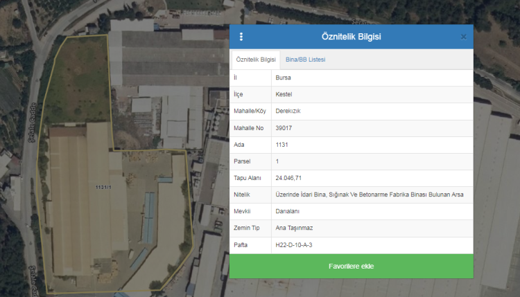Click the Darıalanı value in Mevkii row
Image resolution: width=520 pixels, height=297 pixels.
[x=288, y=212]
